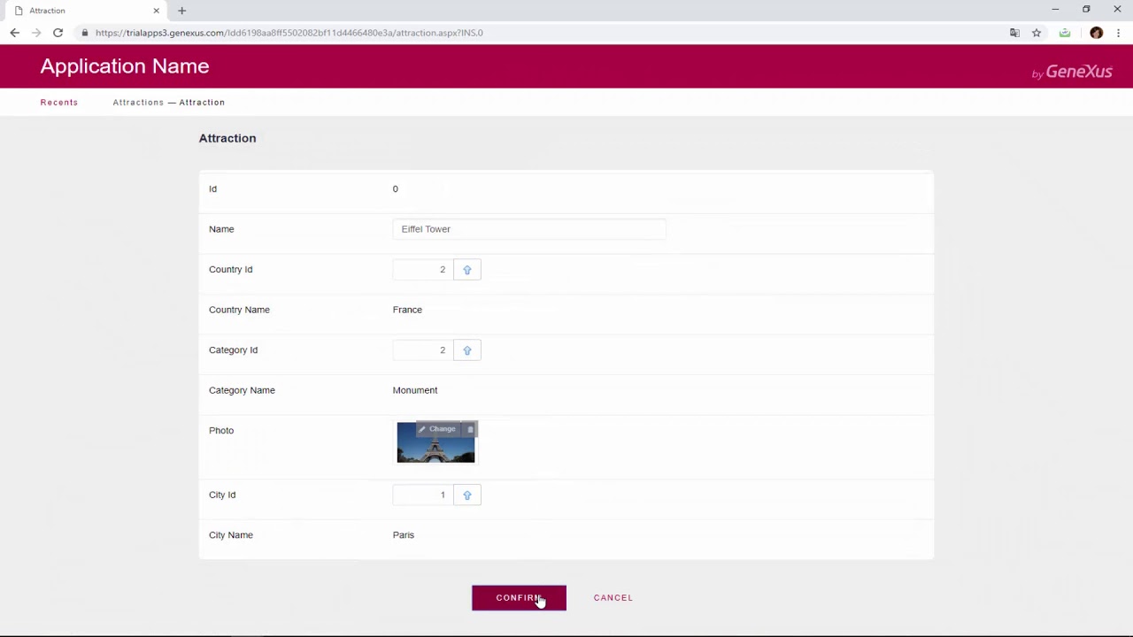Screen dimensions: 1133x637
Task: Click the Confirm button
Action: click(x=519, y=598)
